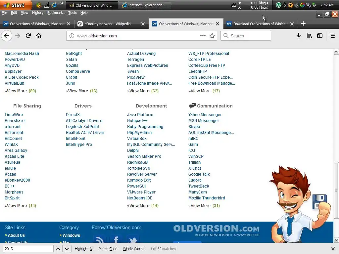The height and width of the screenshot is (254, 339).
Task: Open the About Us footer link
Action: pyautogui.click(x=16, y=235)
